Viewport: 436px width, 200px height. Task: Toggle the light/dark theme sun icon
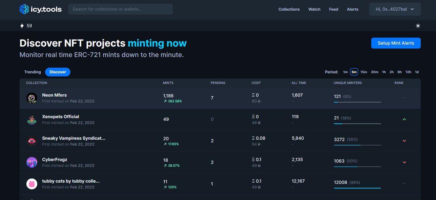[x=418, y=26]
